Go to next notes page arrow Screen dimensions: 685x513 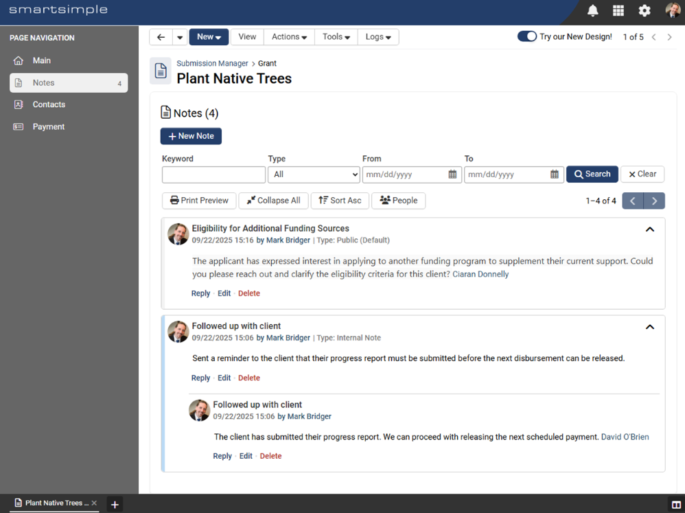coord(654,201)
